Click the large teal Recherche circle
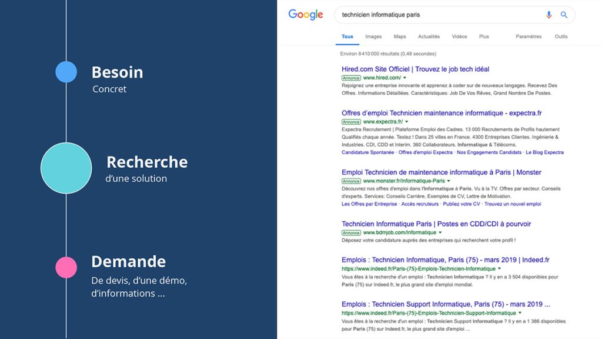Screen dimensions: 602x339 (x=66, y=168)
